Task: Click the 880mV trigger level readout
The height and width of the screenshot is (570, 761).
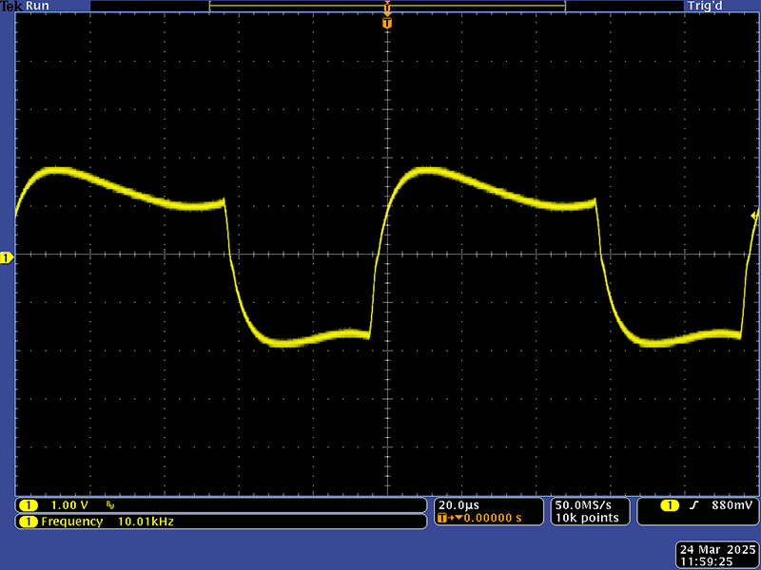Action: (732, 505)
